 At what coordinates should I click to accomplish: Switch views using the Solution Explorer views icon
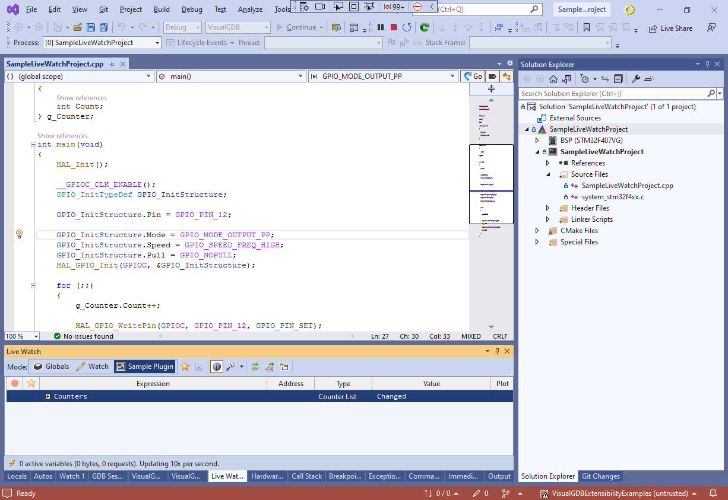(566, 79)
